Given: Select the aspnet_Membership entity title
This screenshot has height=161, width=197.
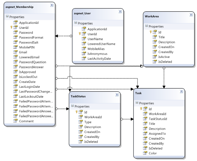Looking at the screenshot, I should [20, 7].
